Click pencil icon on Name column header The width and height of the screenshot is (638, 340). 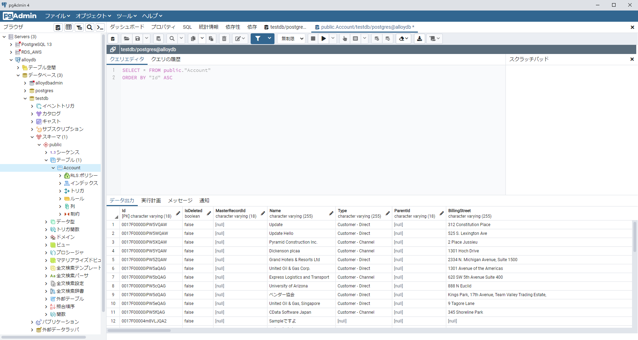(x=331, y=213)
